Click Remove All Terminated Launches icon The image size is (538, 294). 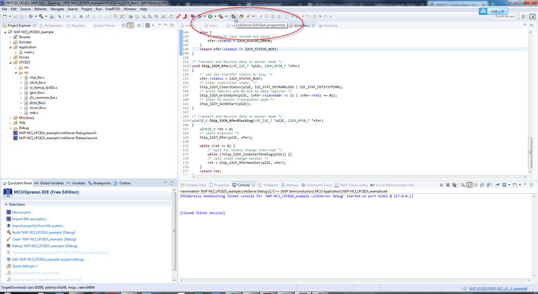tap(454, 185)
